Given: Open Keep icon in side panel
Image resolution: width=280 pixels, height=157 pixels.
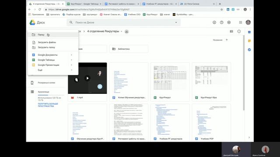Looking at the screenshot, I should click(x=249, y=41).
